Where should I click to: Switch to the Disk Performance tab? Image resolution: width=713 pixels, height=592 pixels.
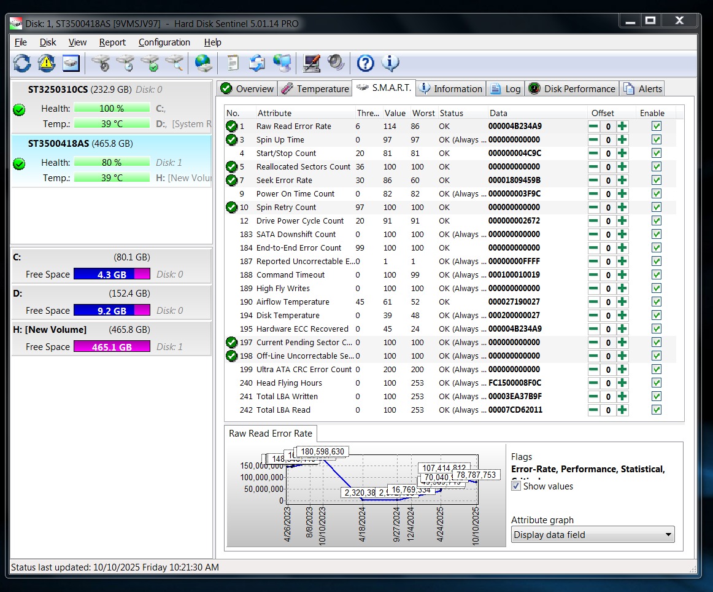tap(572, 89)
